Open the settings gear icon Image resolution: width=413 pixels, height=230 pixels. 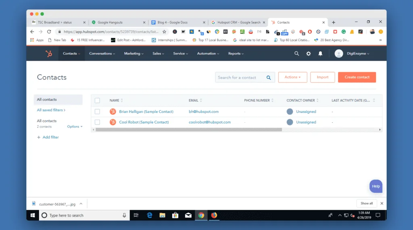point(309,54)
